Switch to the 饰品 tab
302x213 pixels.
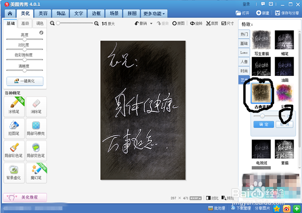coord(61,14)
